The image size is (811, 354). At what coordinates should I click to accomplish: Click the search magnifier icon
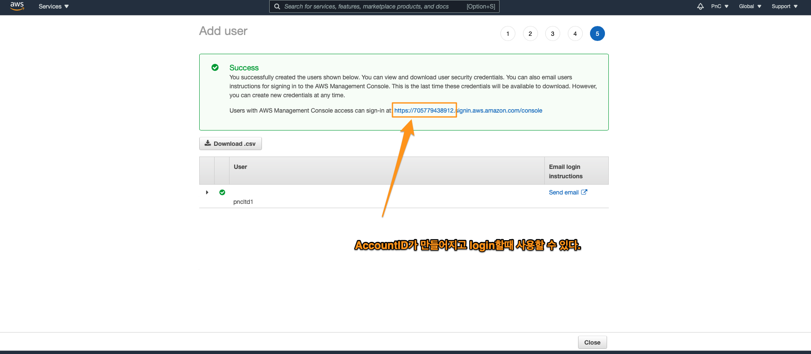click(x=277, y=6)
